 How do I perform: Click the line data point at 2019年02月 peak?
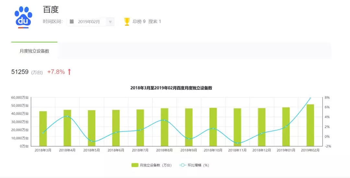tap(310, 98)
